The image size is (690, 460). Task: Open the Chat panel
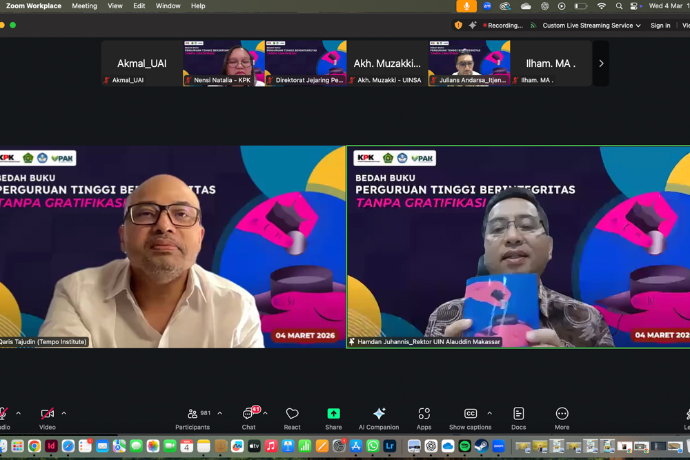248,418
